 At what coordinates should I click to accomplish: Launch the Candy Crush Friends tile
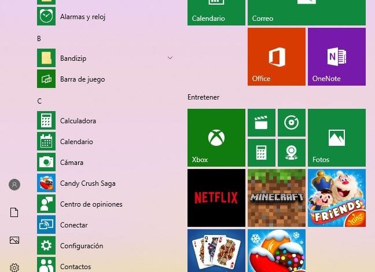(337, 198)
